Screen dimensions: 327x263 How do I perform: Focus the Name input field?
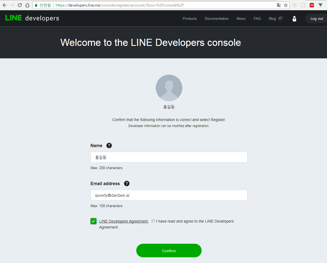[169, 157]
